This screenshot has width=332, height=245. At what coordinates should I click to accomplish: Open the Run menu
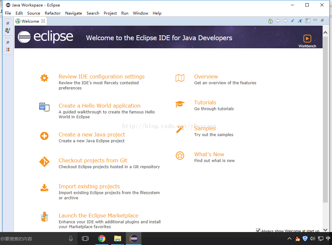(125, 13)
